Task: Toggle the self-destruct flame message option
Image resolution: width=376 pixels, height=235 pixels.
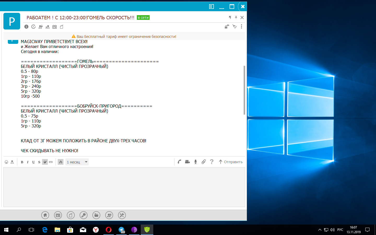Action: point(61,162)
